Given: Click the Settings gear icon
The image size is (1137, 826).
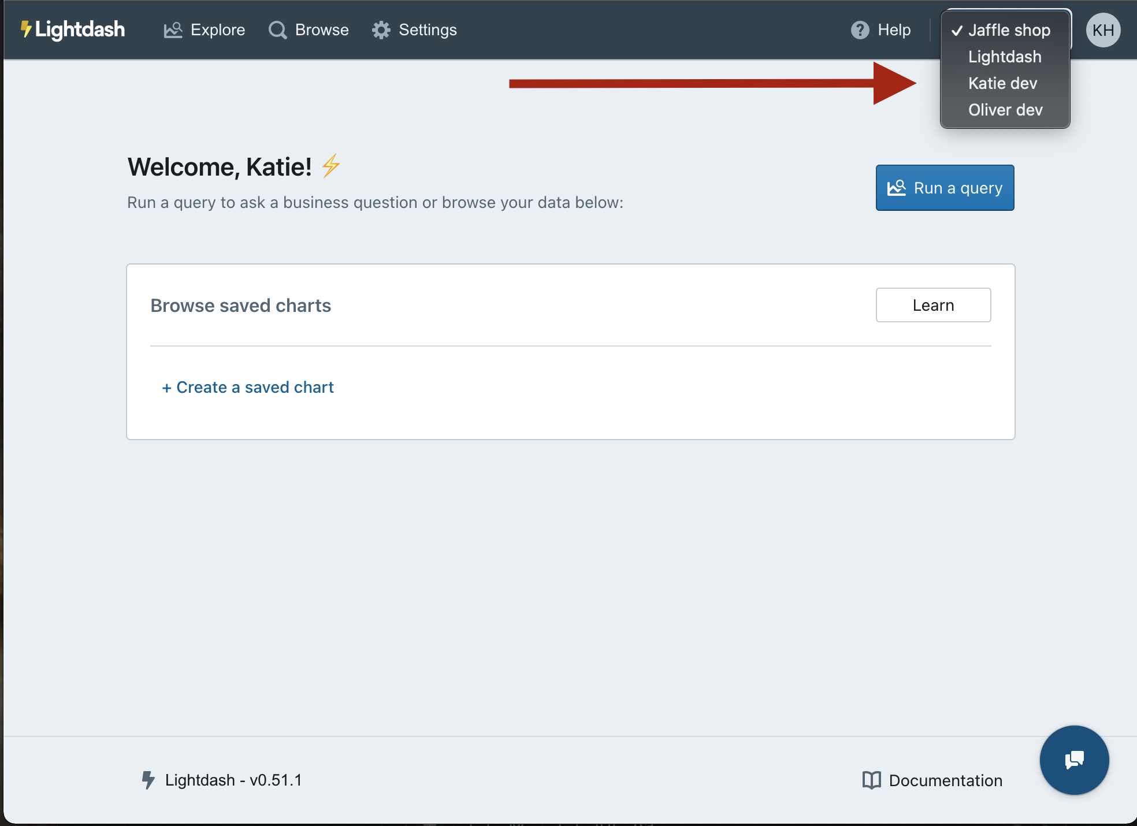Looking at the screenshot, I should (381, 29).
